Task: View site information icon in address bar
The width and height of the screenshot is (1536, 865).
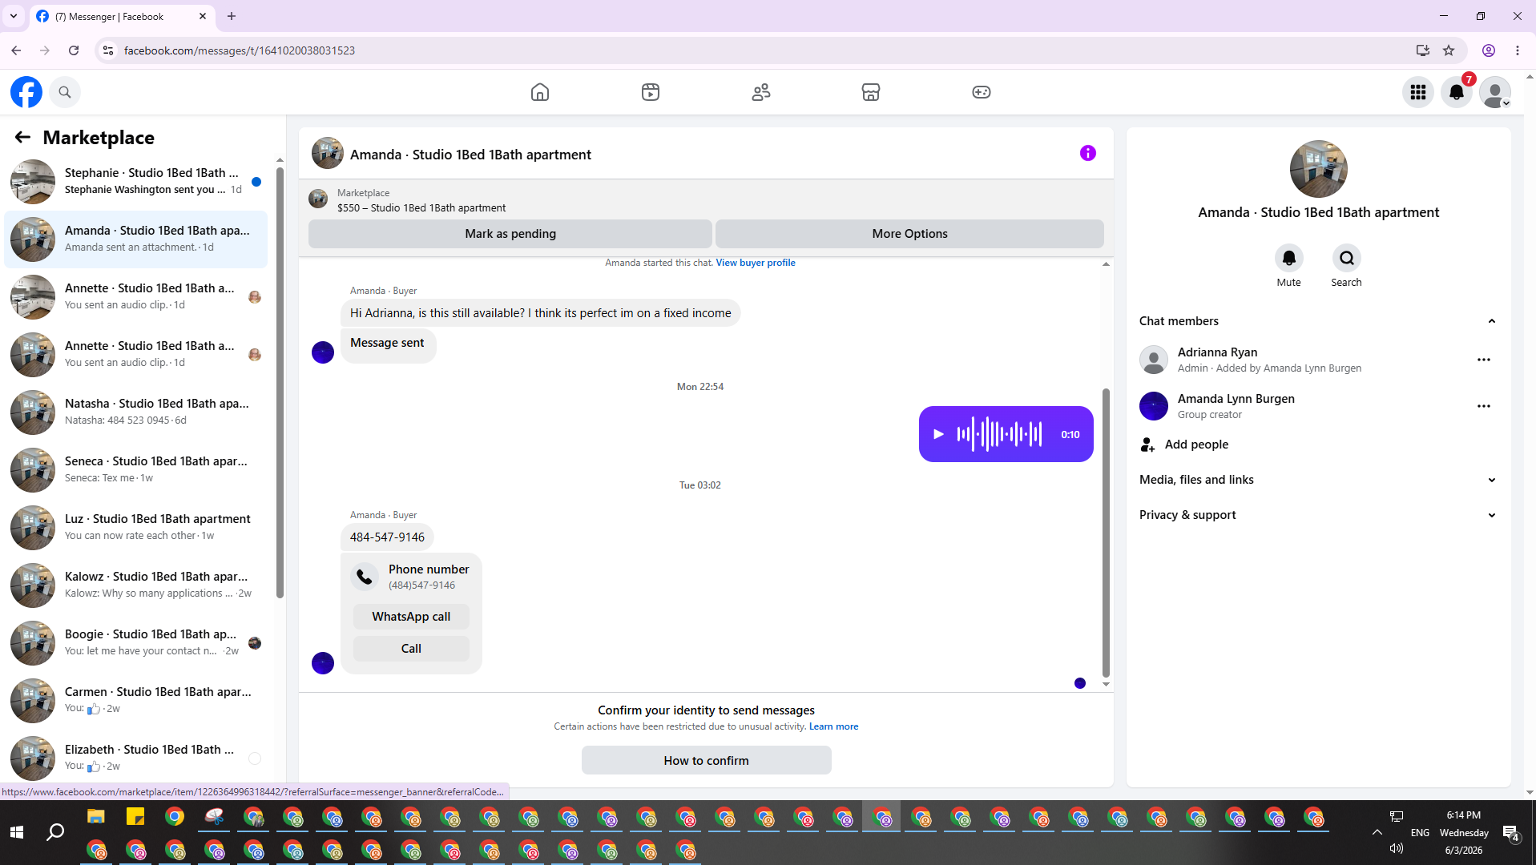Action: [x=107, y=50]
